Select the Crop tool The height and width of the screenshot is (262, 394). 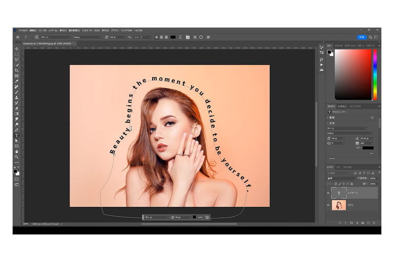click(x=17, y=70)
